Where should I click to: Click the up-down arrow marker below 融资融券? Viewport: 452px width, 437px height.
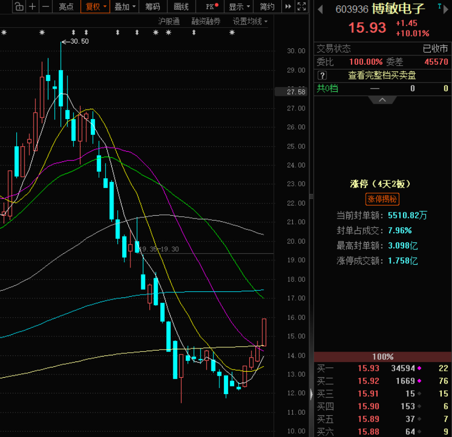coord(194,32)
